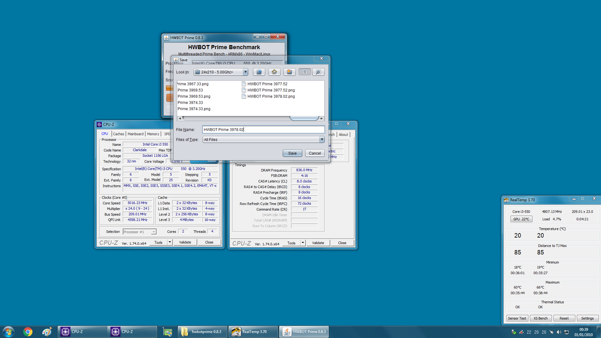Select file Prime 3969.53.png
Image resolution: width=601 pixels, height=338 pixels.
(194, 96)
